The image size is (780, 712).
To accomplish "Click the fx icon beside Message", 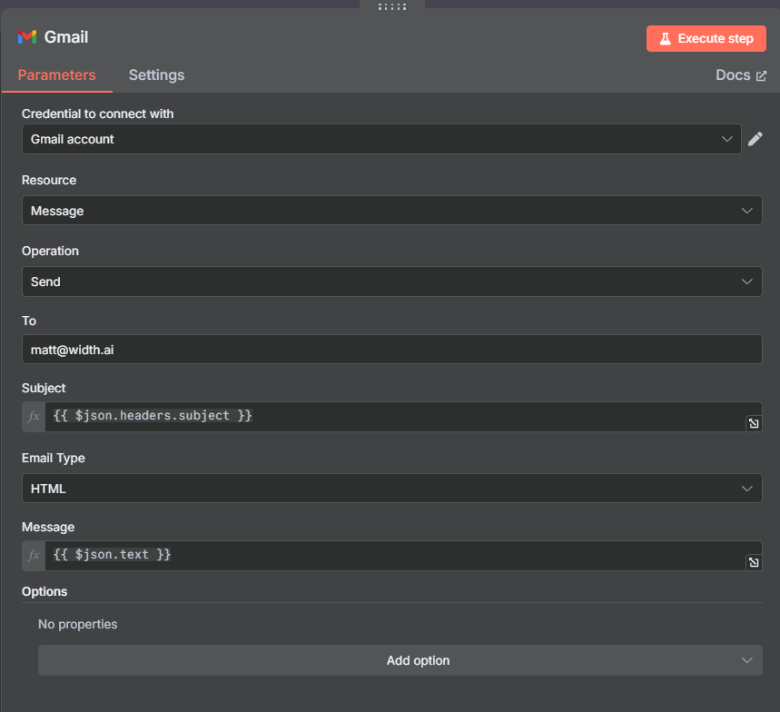I will [x=34, y=555].
